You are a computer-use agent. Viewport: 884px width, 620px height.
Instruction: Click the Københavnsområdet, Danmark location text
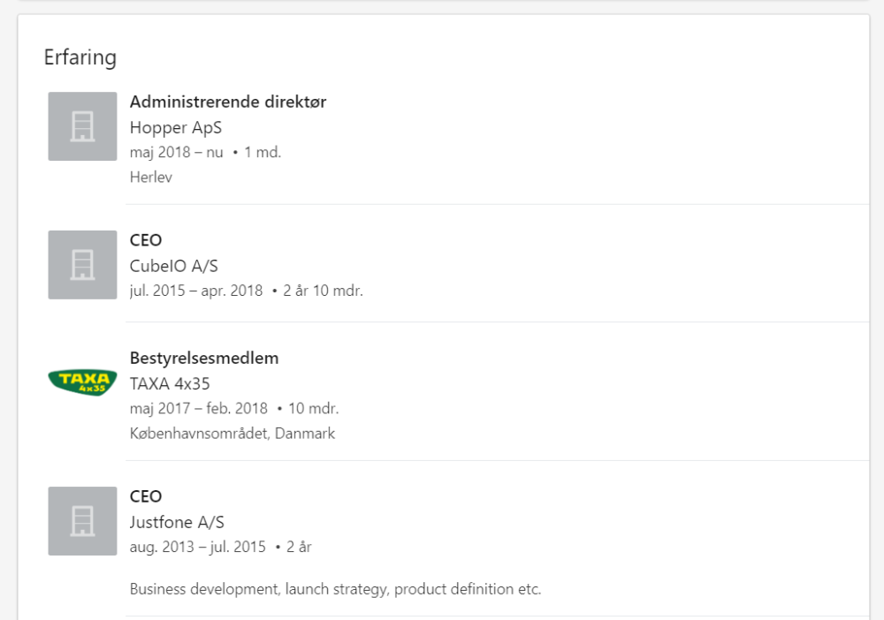pyautogui.click(x=232, y=434)
